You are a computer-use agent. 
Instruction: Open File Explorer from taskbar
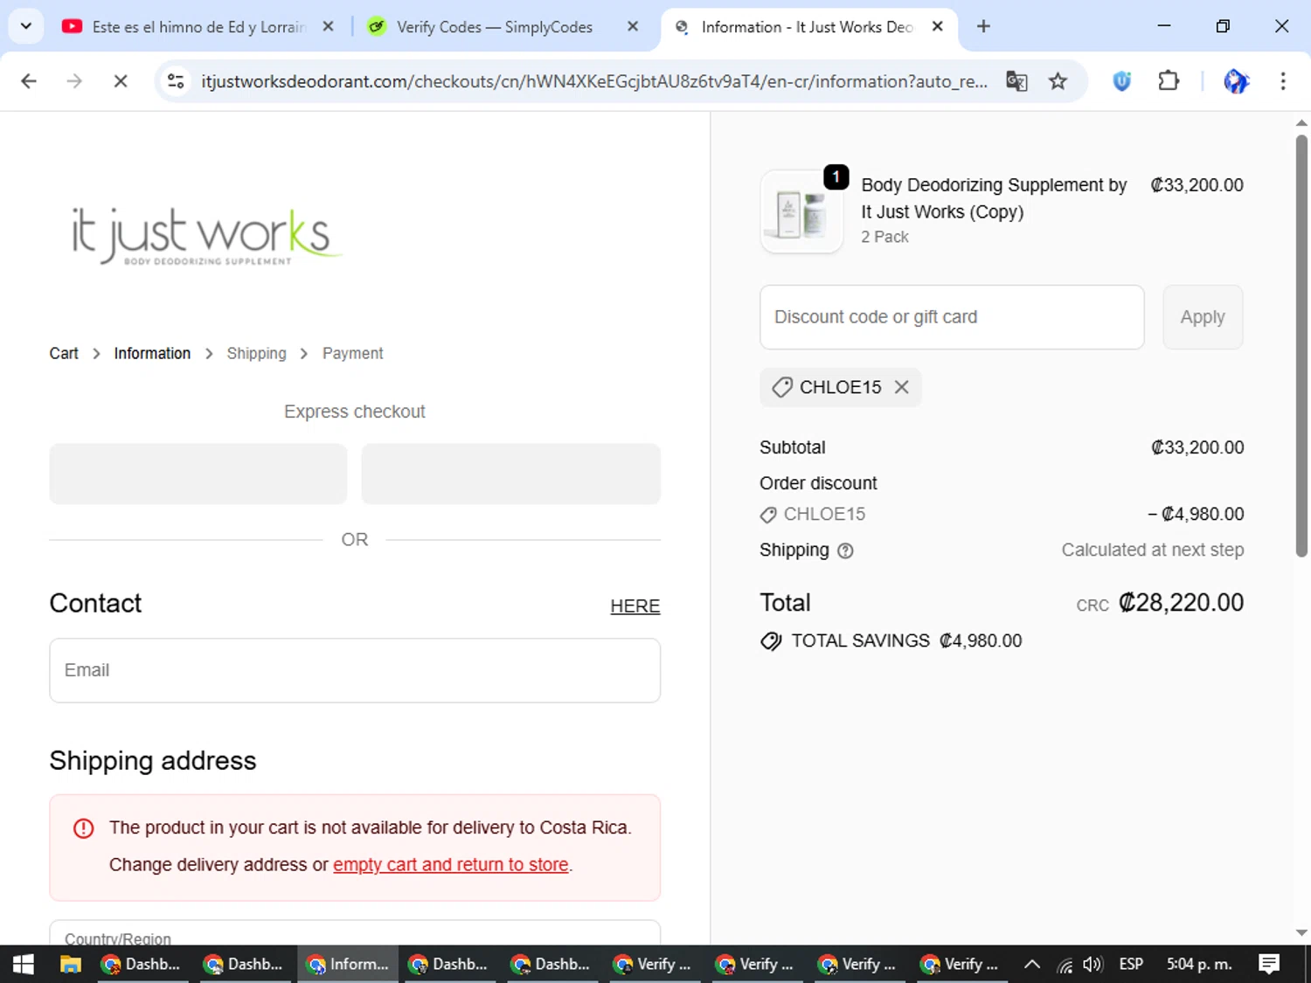coord(71,964)
